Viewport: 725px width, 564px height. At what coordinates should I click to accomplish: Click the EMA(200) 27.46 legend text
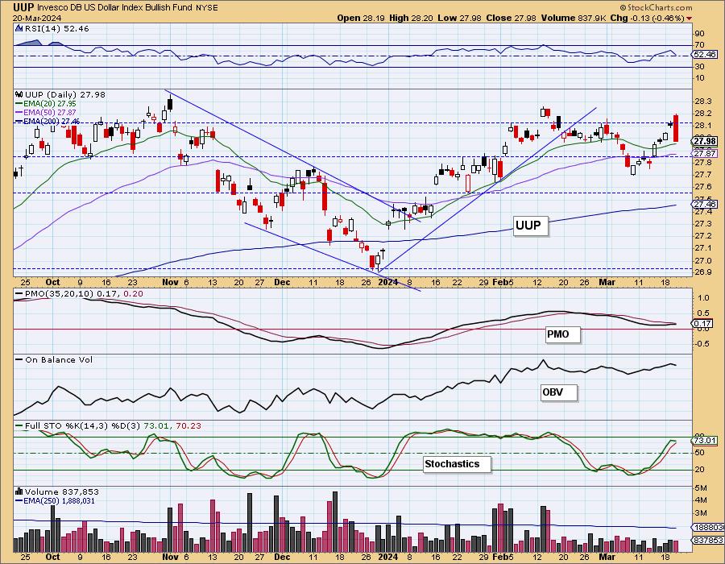[x=52, y=121]
